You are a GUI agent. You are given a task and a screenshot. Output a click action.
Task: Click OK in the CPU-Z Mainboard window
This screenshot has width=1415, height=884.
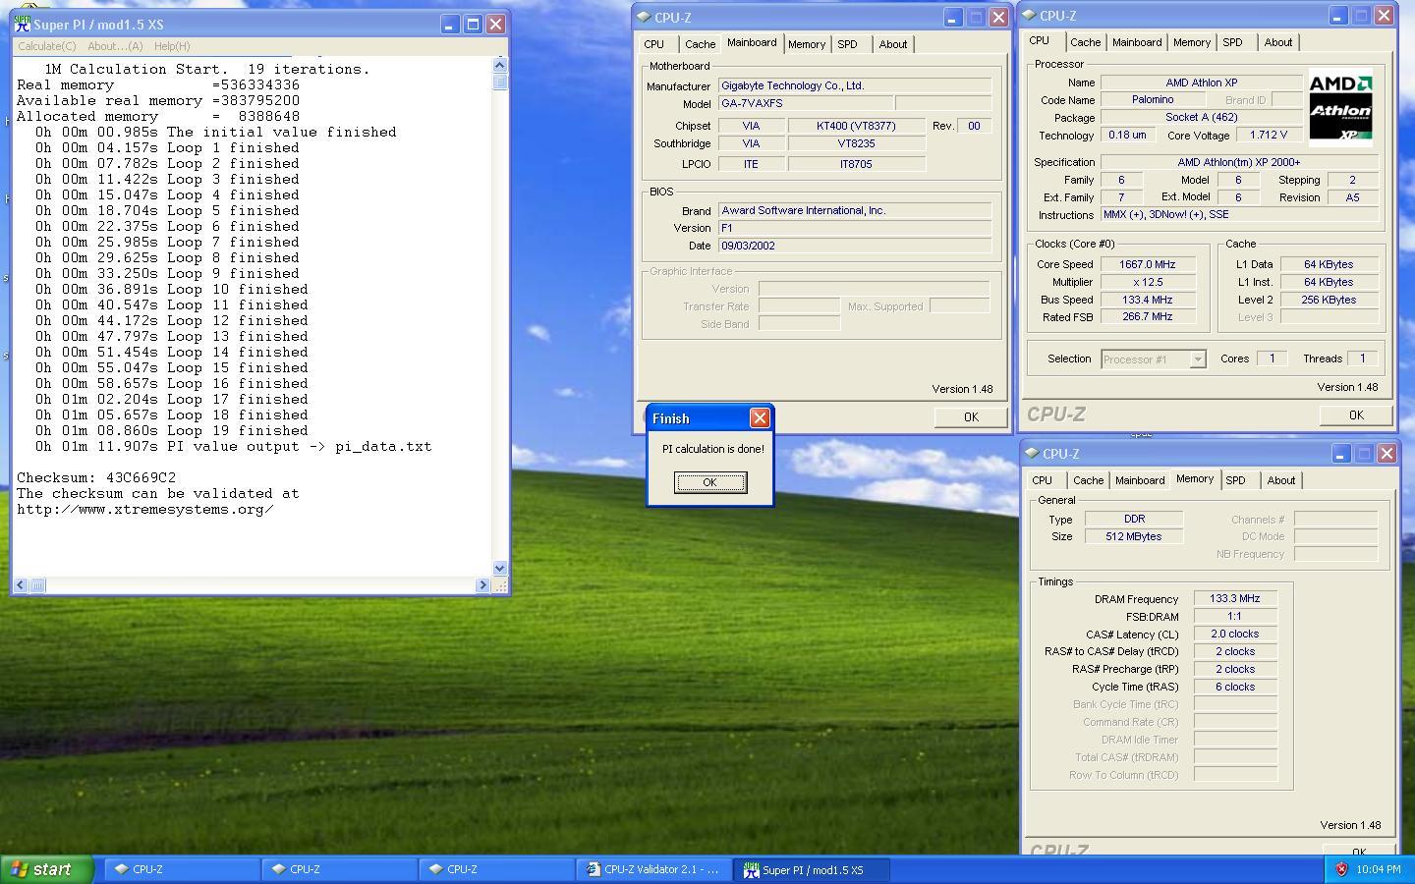971,416
